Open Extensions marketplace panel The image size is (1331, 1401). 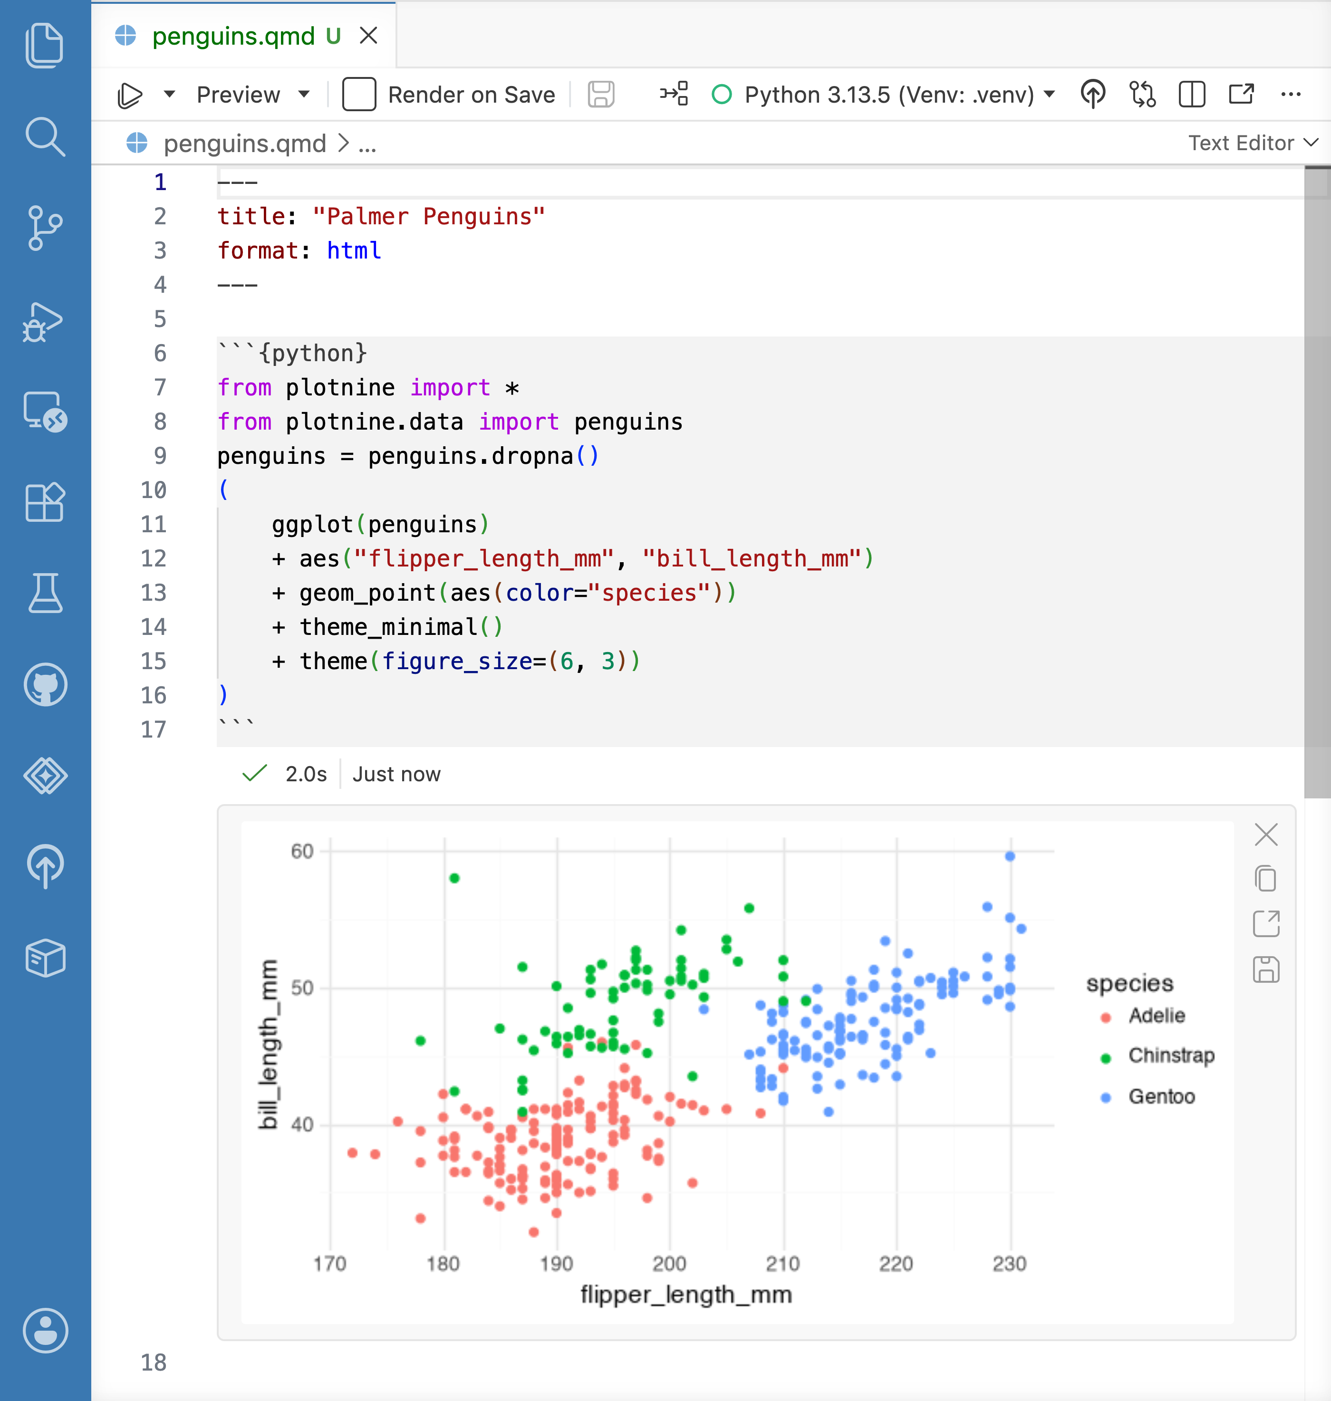(x=45, y=502)
